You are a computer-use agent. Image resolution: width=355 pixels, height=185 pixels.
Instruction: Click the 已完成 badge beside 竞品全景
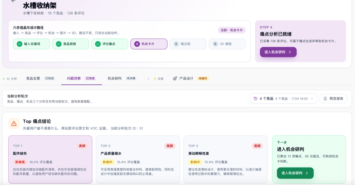tap(49, 78)
